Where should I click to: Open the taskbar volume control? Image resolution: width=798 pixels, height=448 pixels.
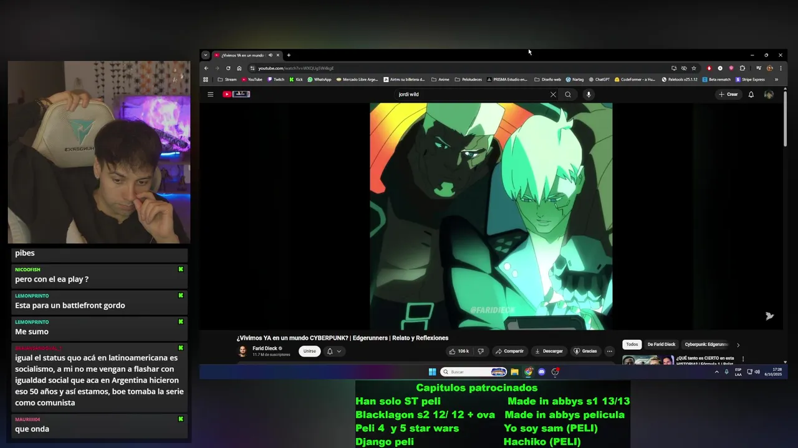(757, 372)
